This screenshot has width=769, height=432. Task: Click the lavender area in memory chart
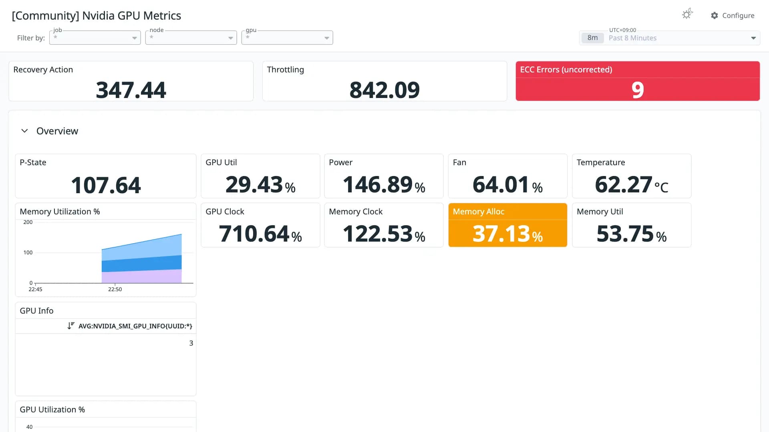(x=142, y=277)
